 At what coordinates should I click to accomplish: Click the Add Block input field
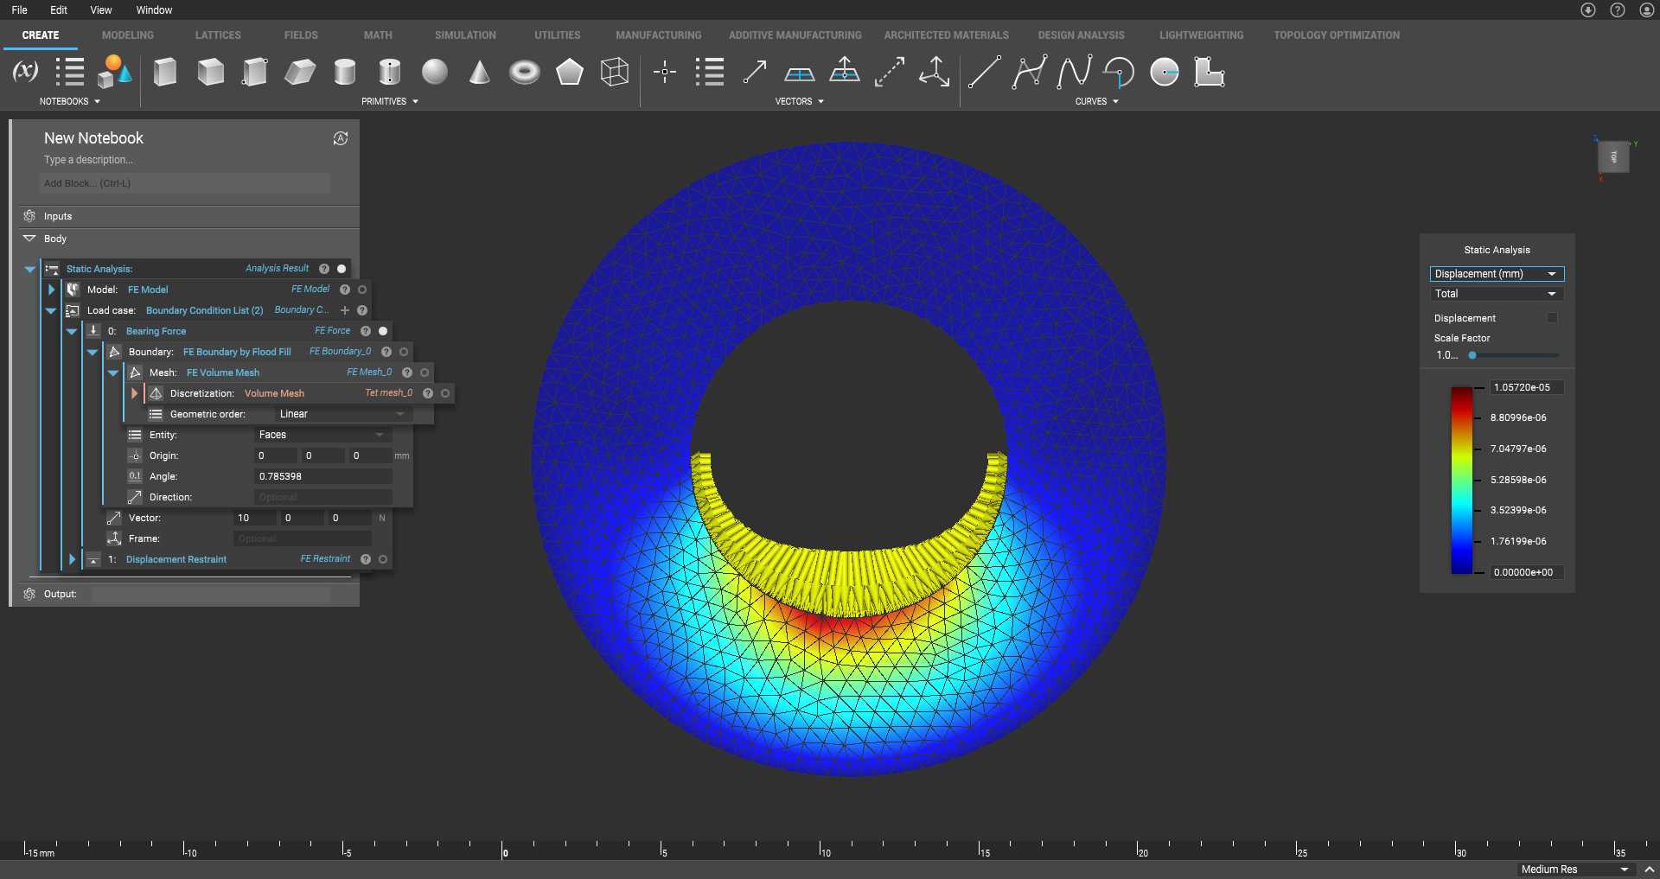point(184,183)
